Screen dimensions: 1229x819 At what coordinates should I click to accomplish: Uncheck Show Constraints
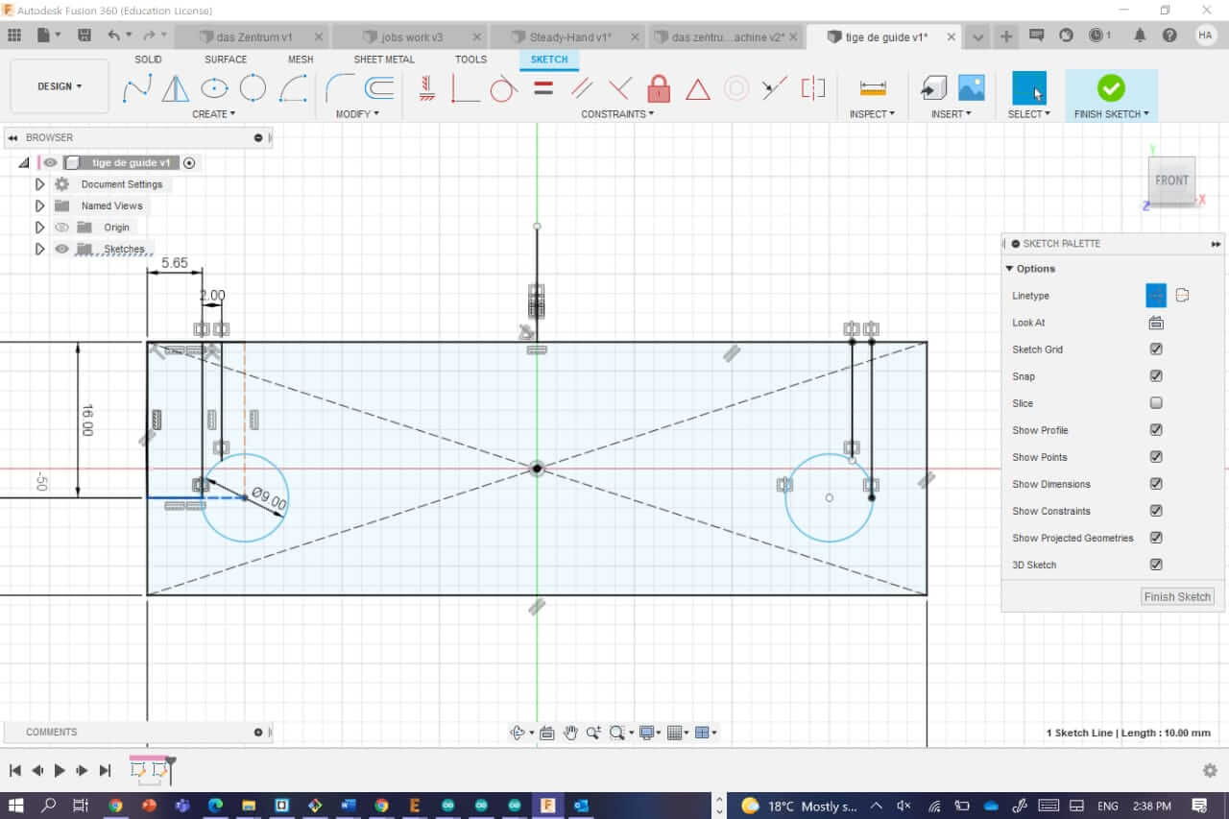(x=1156, y=511)
